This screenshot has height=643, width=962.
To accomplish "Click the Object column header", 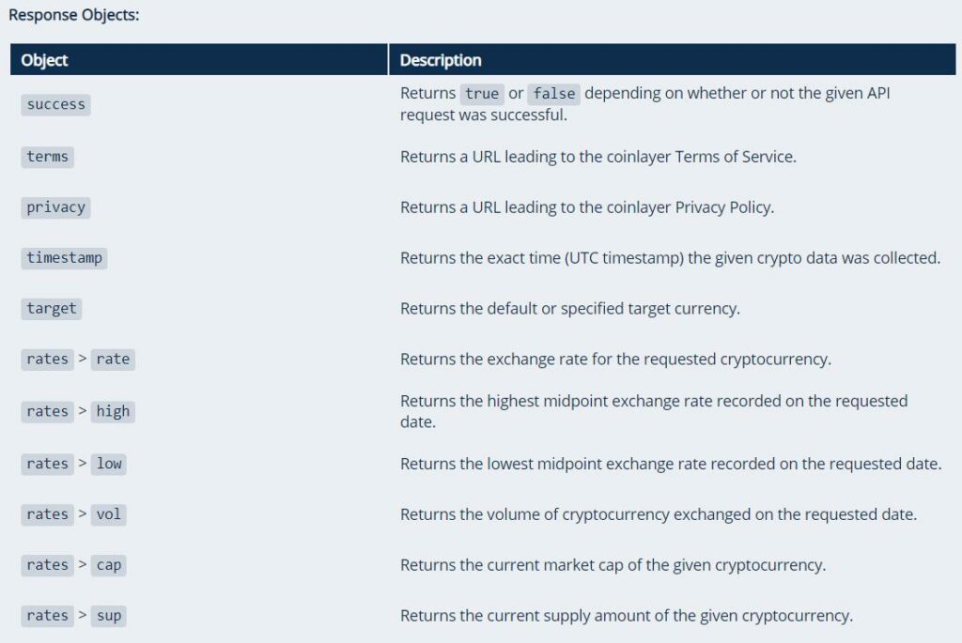I will pyautogui.click(x=44, y=60).
